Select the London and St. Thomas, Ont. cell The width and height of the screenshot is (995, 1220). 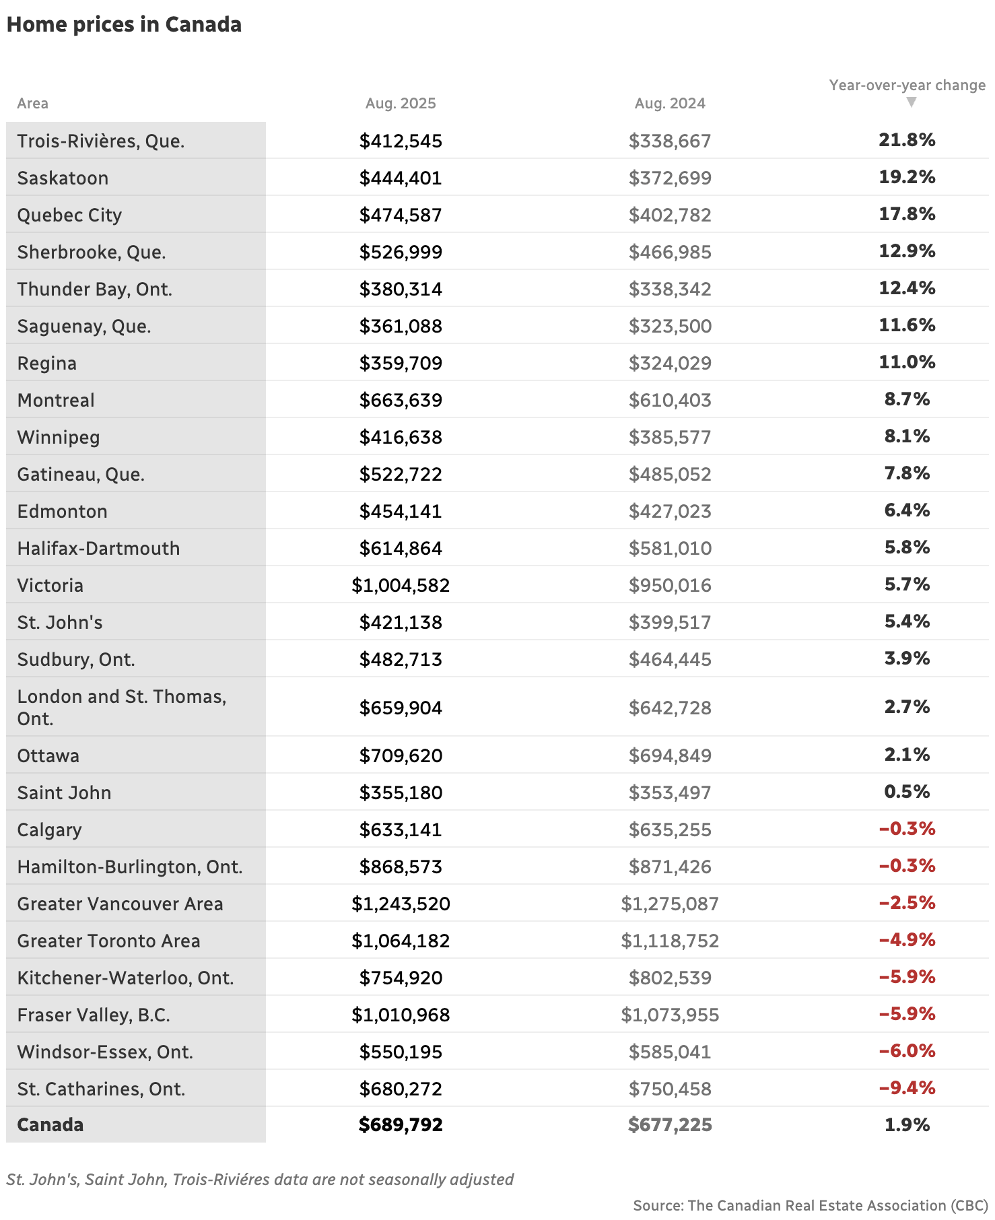(x=122, y=708)
